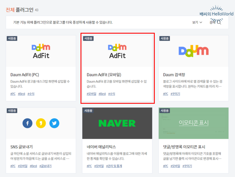Select the Daum AdFit (PC) title
Screen dimensions: 235x177
(25, 75)
